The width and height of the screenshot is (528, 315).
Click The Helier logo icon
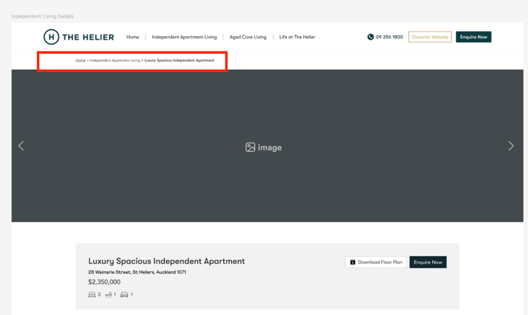[51, 37]
